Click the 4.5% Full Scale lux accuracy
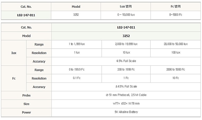Image resolution: width=202 pixels, height=120 pixels. click(x=126, y=61)
